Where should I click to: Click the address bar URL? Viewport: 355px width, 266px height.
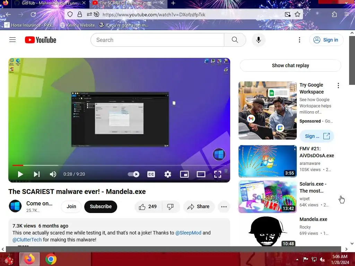click(154, 15)
